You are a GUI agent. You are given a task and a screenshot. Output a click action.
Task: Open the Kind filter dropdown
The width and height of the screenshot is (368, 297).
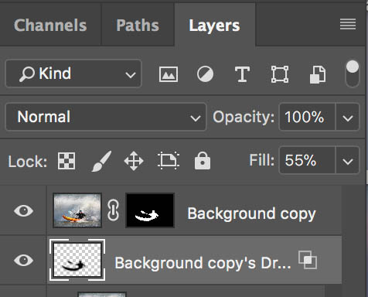tap(73, 73)
